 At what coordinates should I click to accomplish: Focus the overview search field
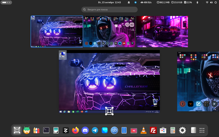point(109,9)
